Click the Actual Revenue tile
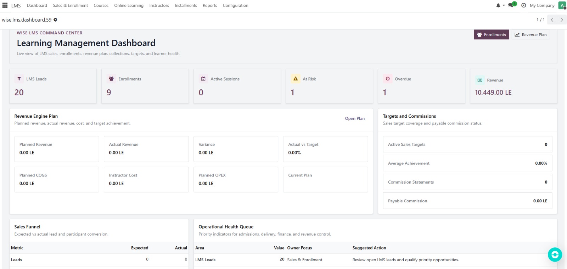The width and height of the screenshot is (567, 269). coord(146,149)
